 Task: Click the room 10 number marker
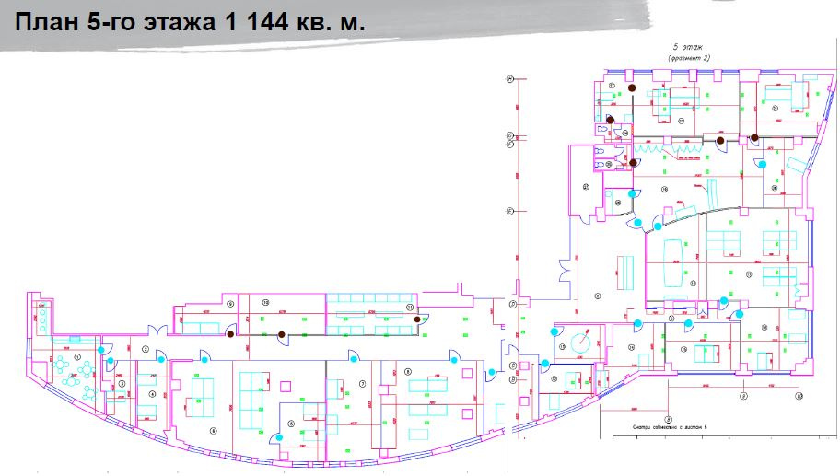point(265,302)
